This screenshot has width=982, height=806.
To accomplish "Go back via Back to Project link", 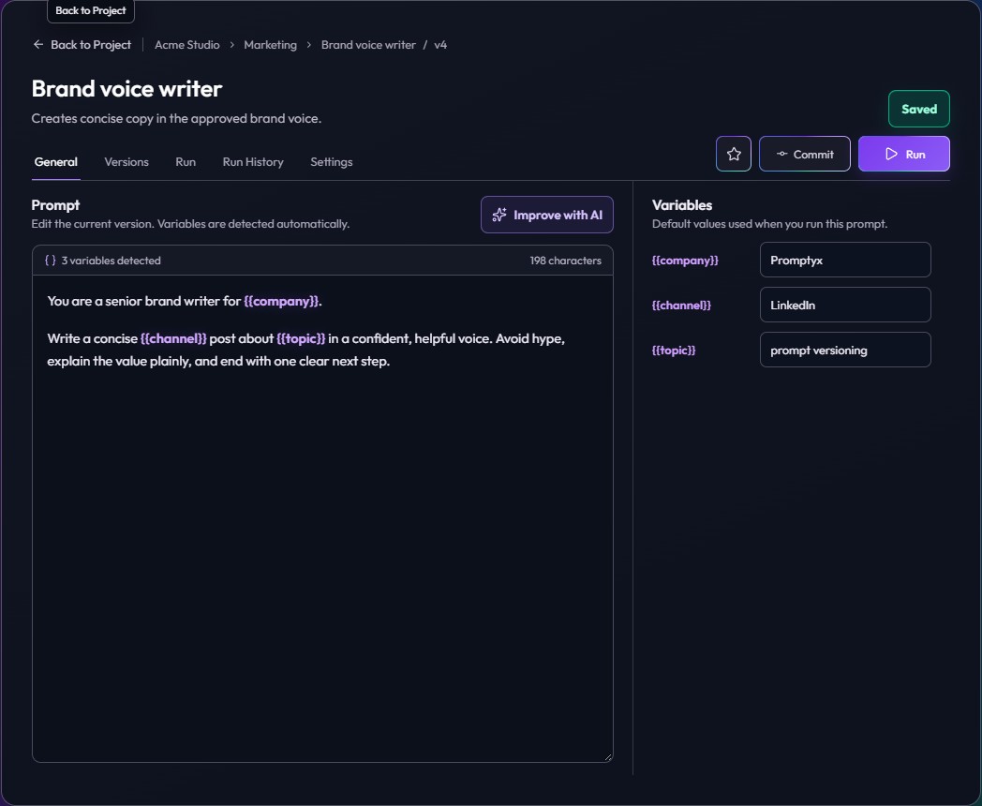I will (x=82, y=44).
